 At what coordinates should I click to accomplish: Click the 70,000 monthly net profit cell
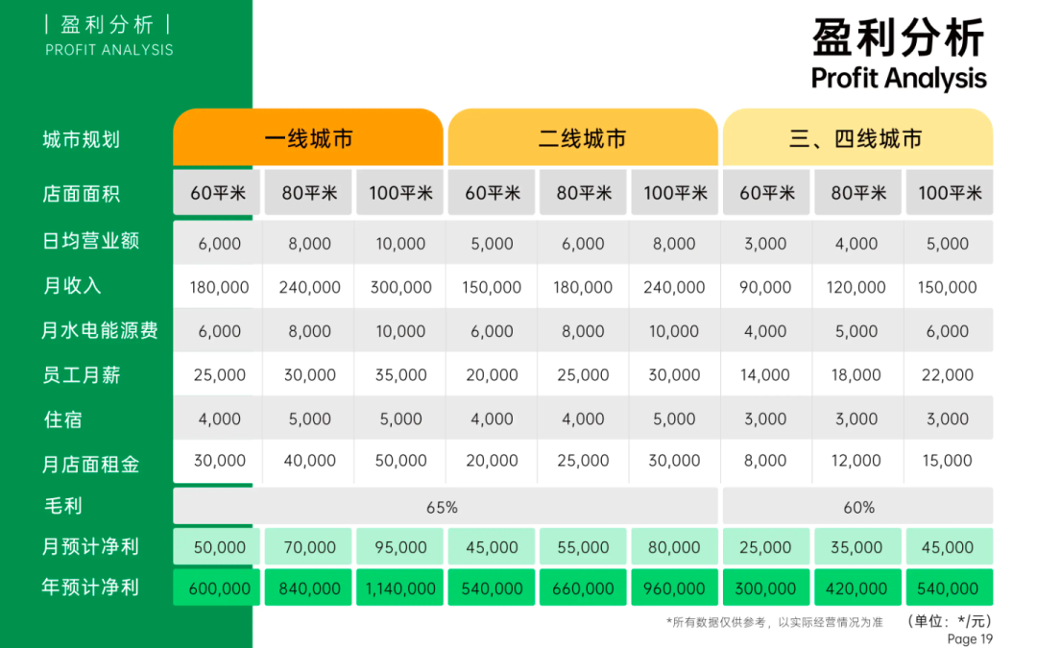click(308, 546)
